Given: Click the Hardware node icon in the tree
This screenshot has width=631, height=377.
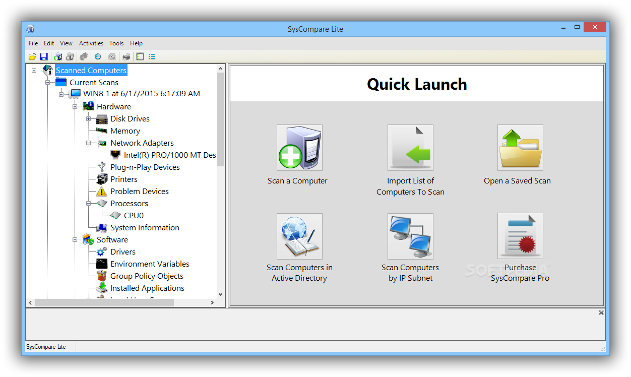Looking at the screenshot, I should point(88,106).
